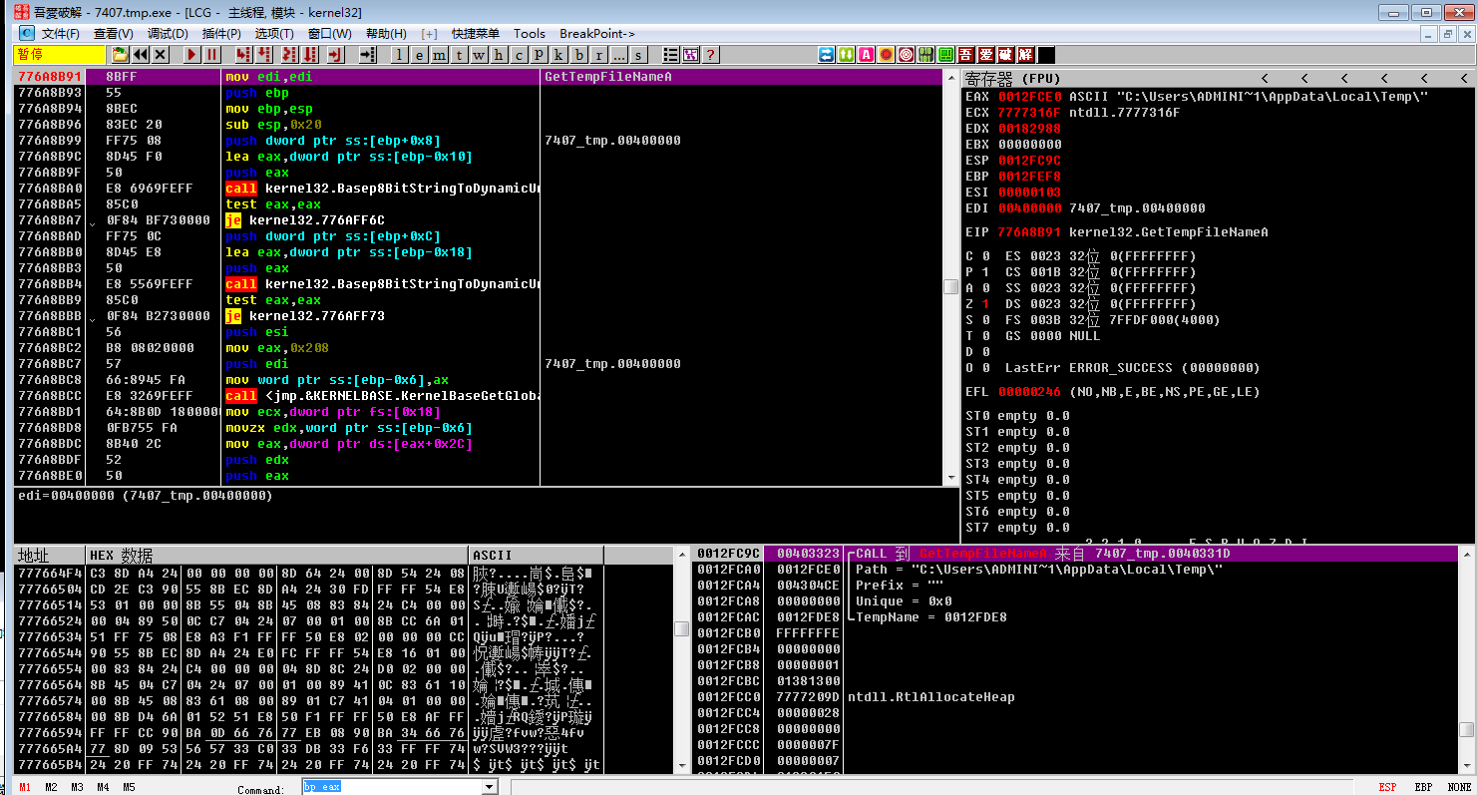This screenshot has width=1478, height=795.
Task: Click the restart program rewind icon
Action: [141, 55]
